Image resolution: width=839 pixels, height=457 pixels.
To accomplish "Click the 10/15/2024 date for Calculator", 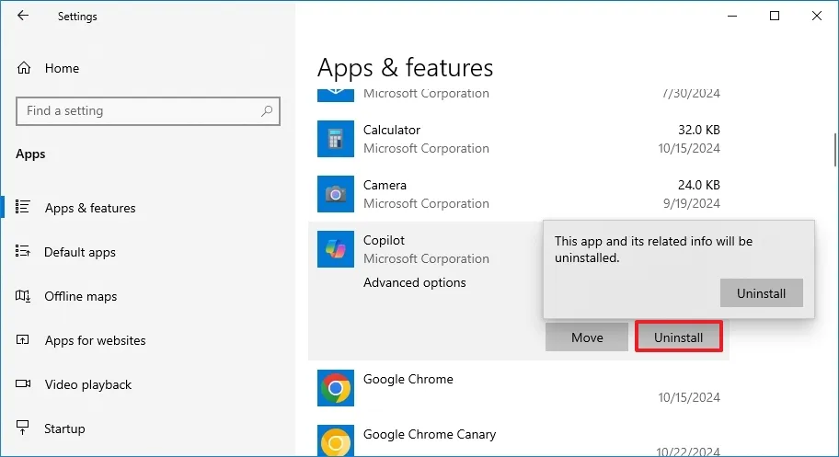I will pyautogui.click(x=689, y=148).
